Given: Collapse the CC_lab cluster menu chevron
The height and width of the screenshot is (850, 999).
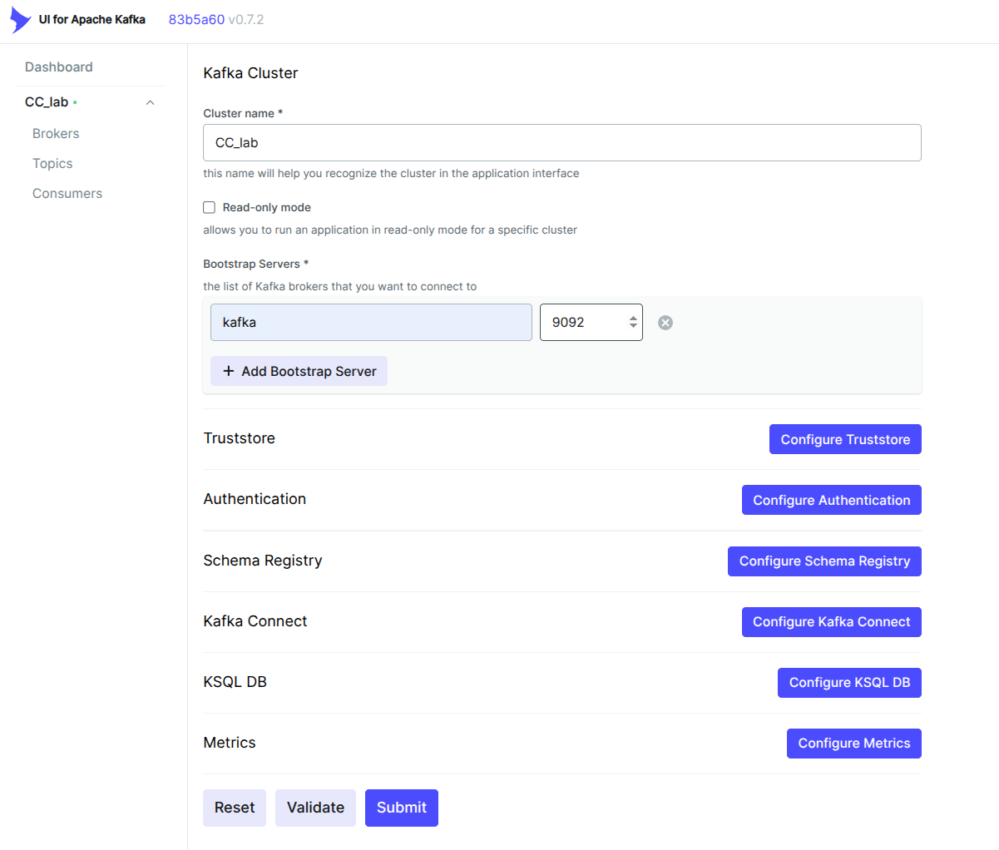Looking at the screenshot, I should 151,102.
